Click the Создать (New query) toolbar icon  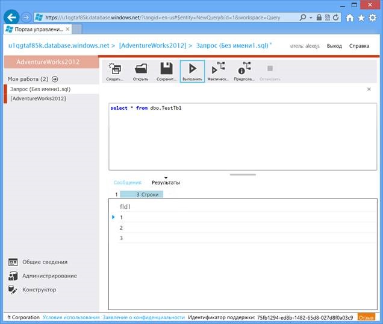pos(115,71)
